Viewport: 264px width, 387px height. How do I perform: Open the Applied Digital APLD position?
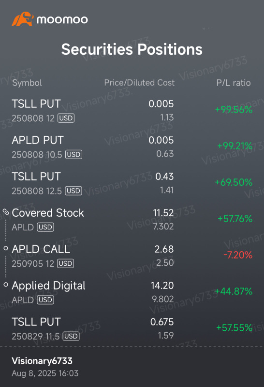click(132, 292)
